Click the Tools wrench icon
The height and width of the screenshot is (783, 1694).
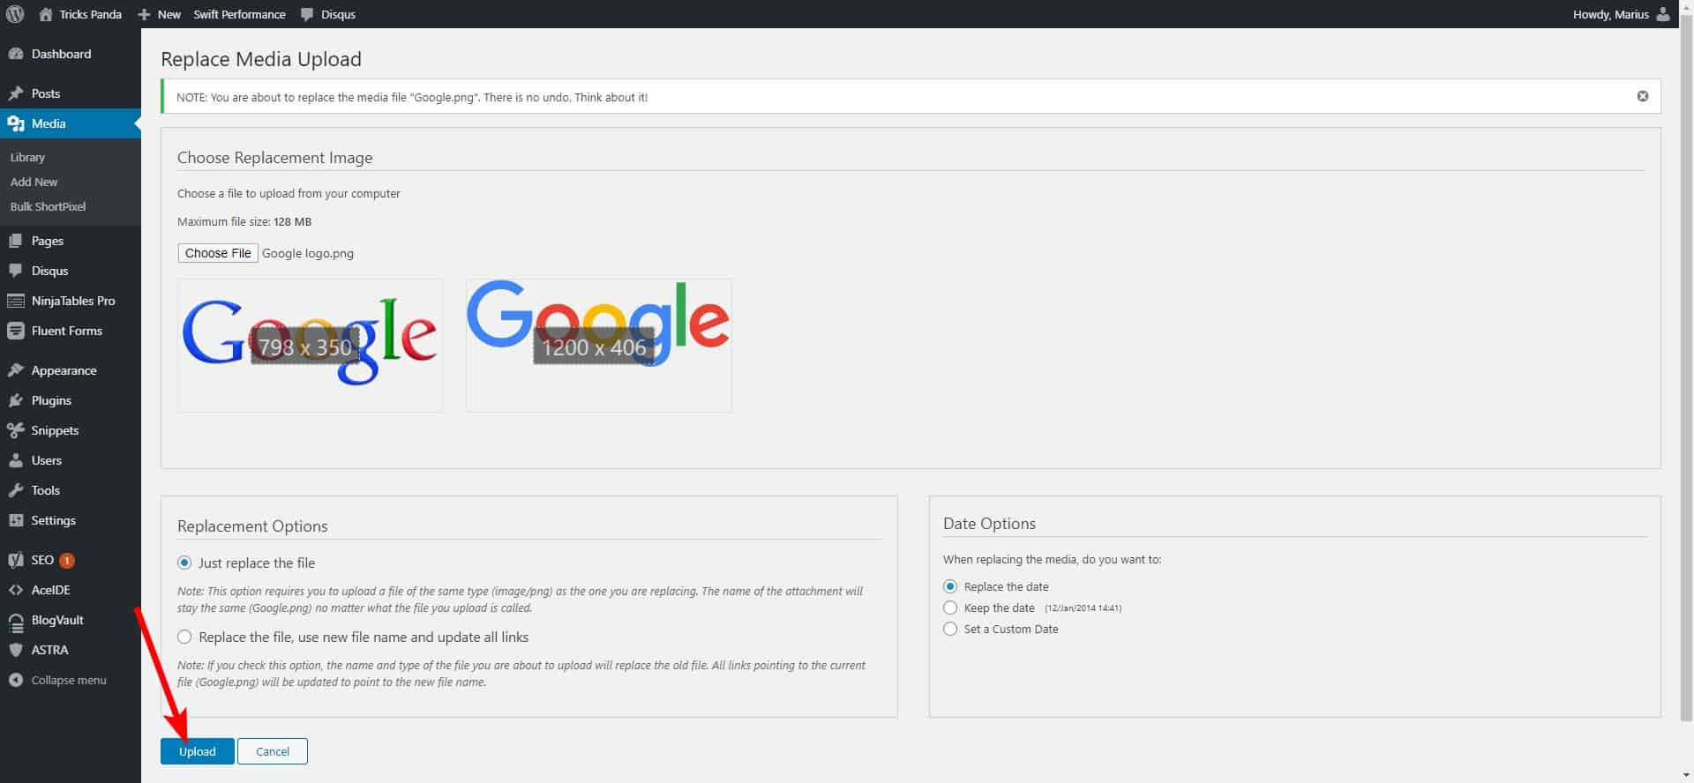(15, 490)
